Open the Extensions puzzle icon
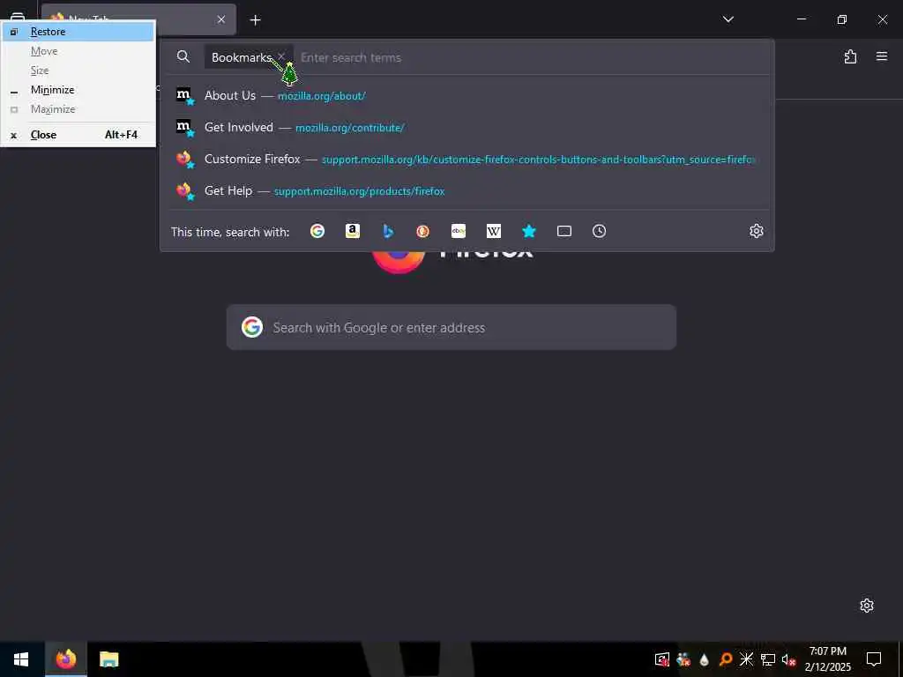 (x=851, y=56)
